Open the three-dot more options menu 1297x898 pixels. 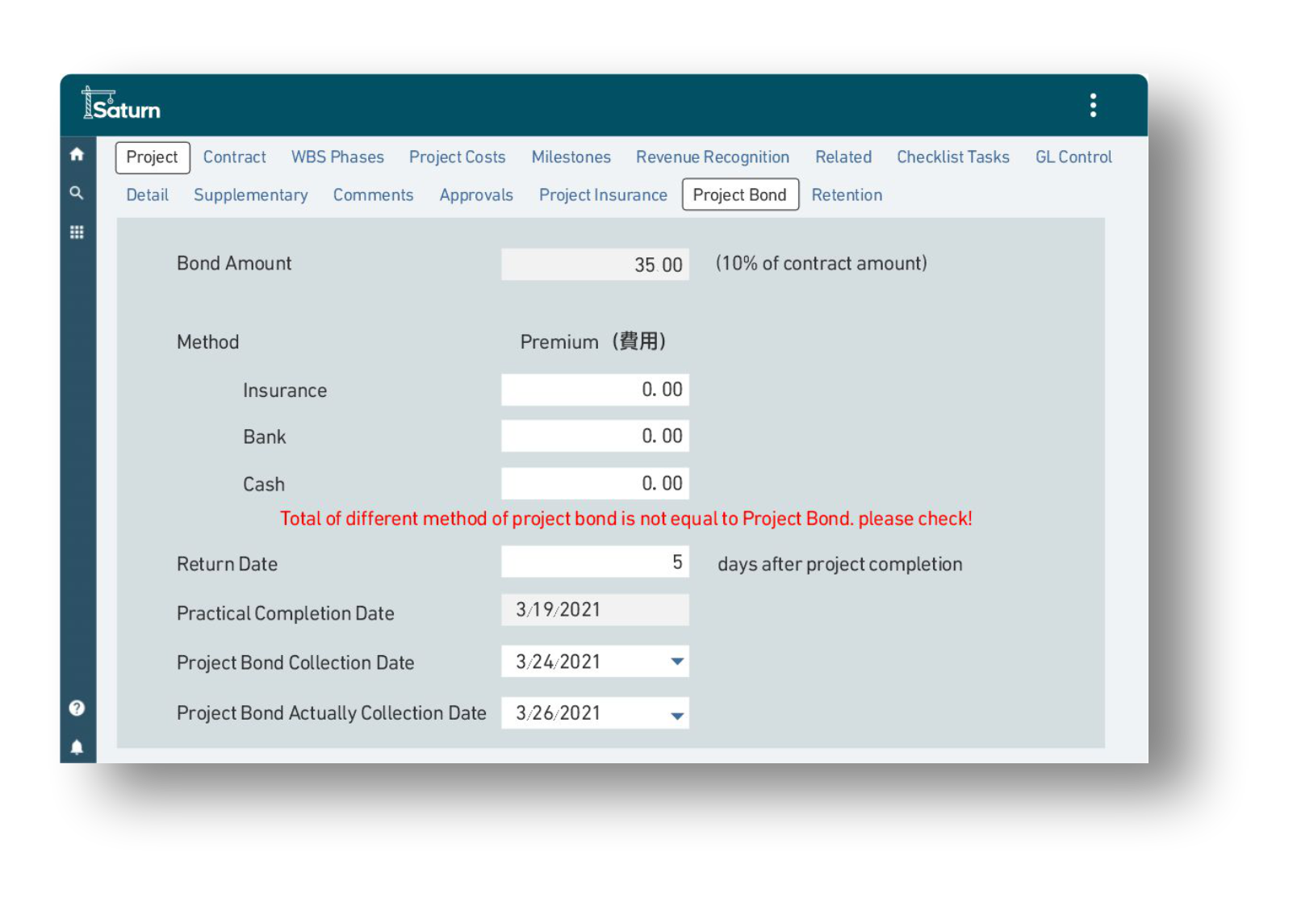1093,106
